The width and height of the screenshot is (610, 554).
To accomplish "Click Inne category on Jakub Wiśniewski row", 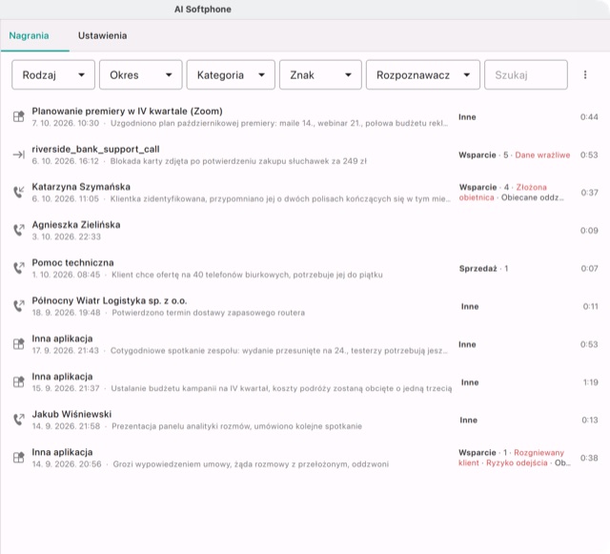I will point(468,421).
